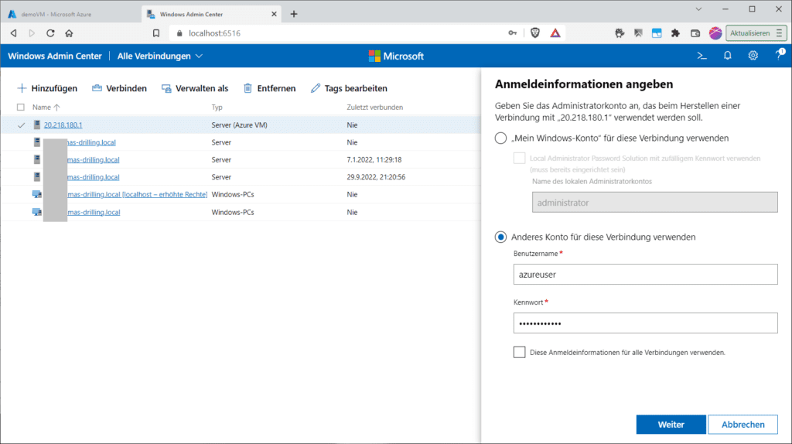Bookmark this page icon
792x444 pixels.
(156, 33)
